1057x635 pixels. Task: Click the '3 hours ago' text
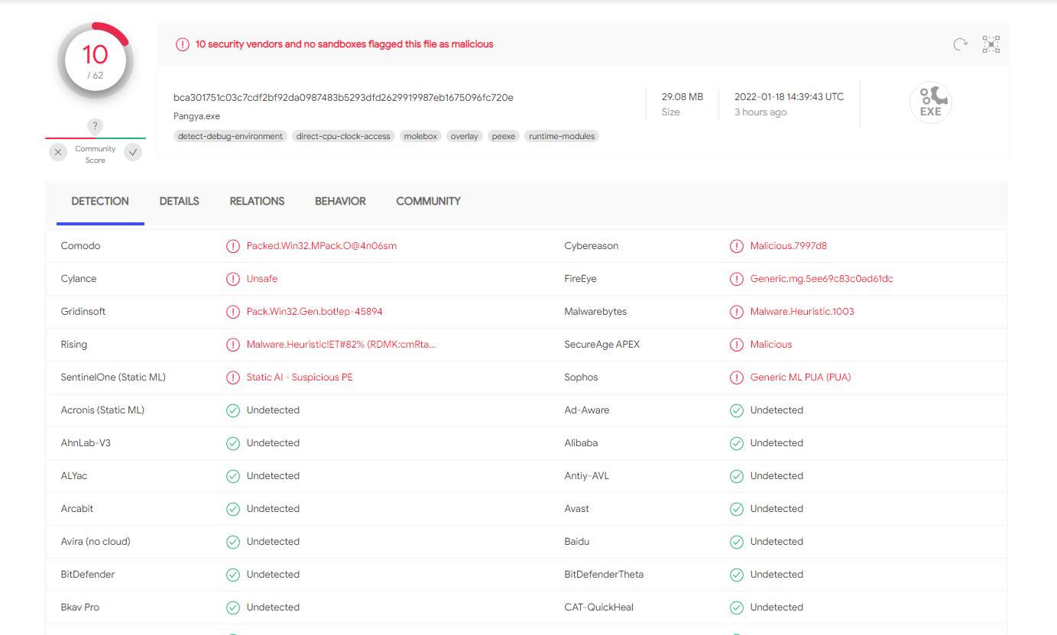point(760,112)
